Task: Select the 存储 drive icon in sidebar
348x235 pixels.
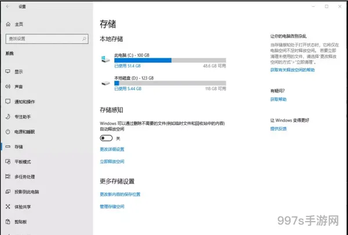Action: [8, 146]
